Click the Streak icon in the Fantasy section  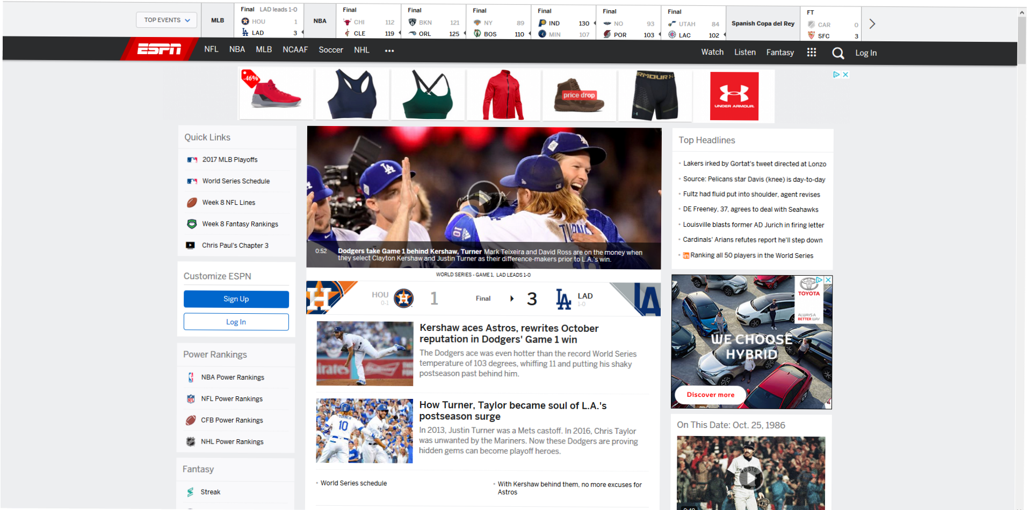point(191,492)
